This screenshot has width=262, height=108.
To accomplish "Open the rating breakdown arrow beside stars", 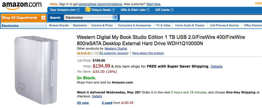I will click(x=96, y=53).
